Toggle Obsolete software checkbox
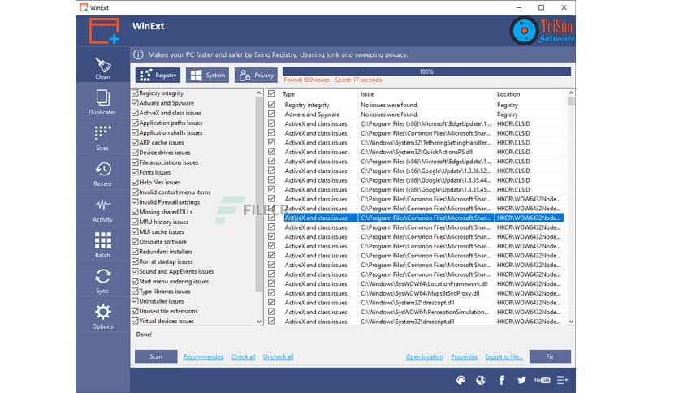The width and height of the screenshot is (679, 393). point(135,241)
